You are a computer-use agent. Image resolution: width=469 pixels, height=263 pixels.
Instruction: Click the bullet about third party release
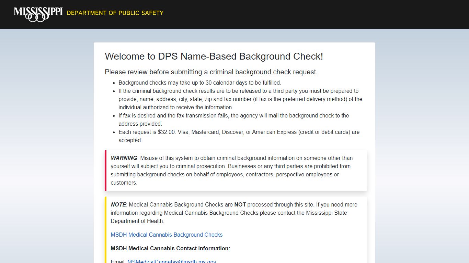[240, 99]
